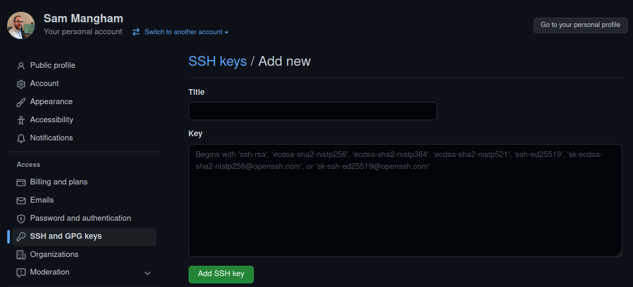Image resolution: width=633 pixels, height=287 pixels.
Task: Expand the Moderation chevron
Action: 148,273
